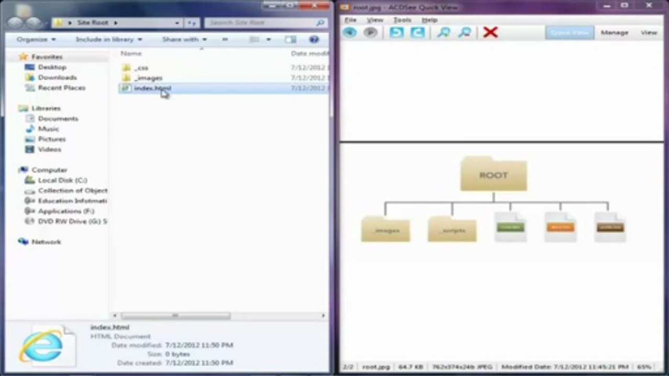Sort by Date modified column header
Viewport: 669px width, 376px height.
point(310,53)
